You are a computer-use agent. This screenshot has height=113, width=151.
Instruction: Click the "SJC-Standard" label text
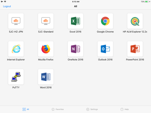click(46, 32)
